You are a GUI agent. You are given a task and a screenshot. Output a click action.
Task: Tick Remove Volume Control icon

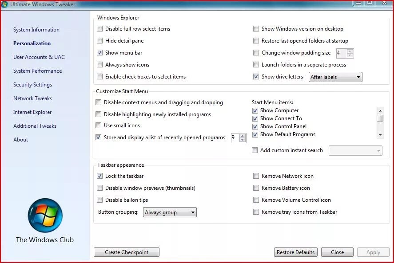(256, 200)
